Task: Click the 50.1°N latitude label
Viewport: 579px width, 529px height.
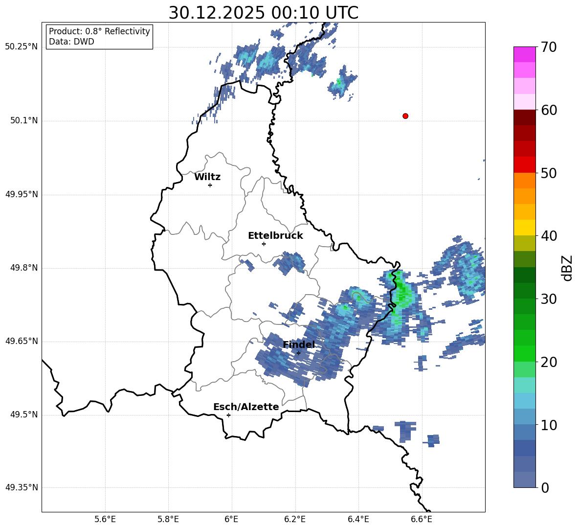Action: (x=23, y=121)
